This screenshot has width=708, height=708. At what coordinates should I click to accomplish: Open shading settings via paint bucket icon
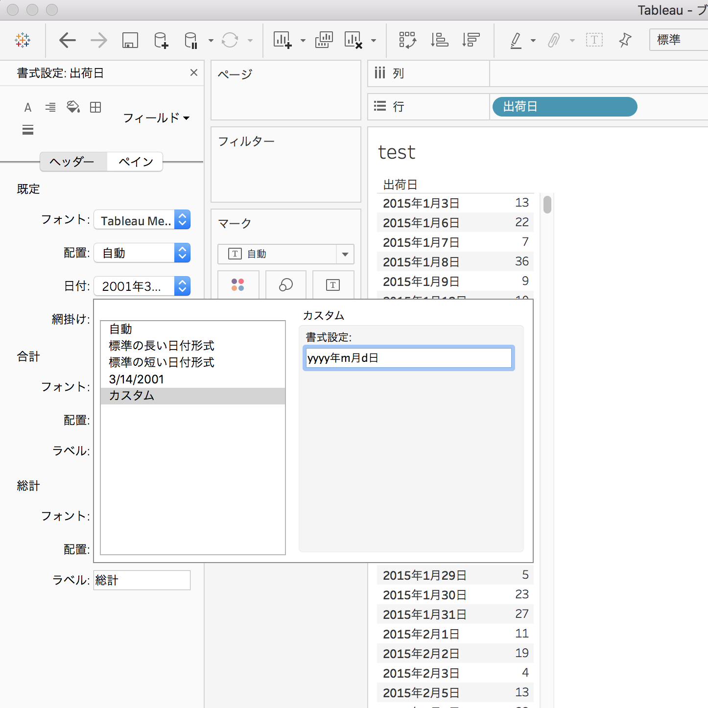73,107
